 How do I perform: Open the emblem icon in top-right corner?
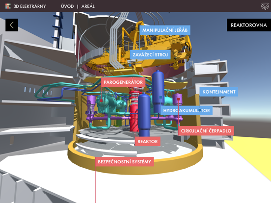coord(265,6)
